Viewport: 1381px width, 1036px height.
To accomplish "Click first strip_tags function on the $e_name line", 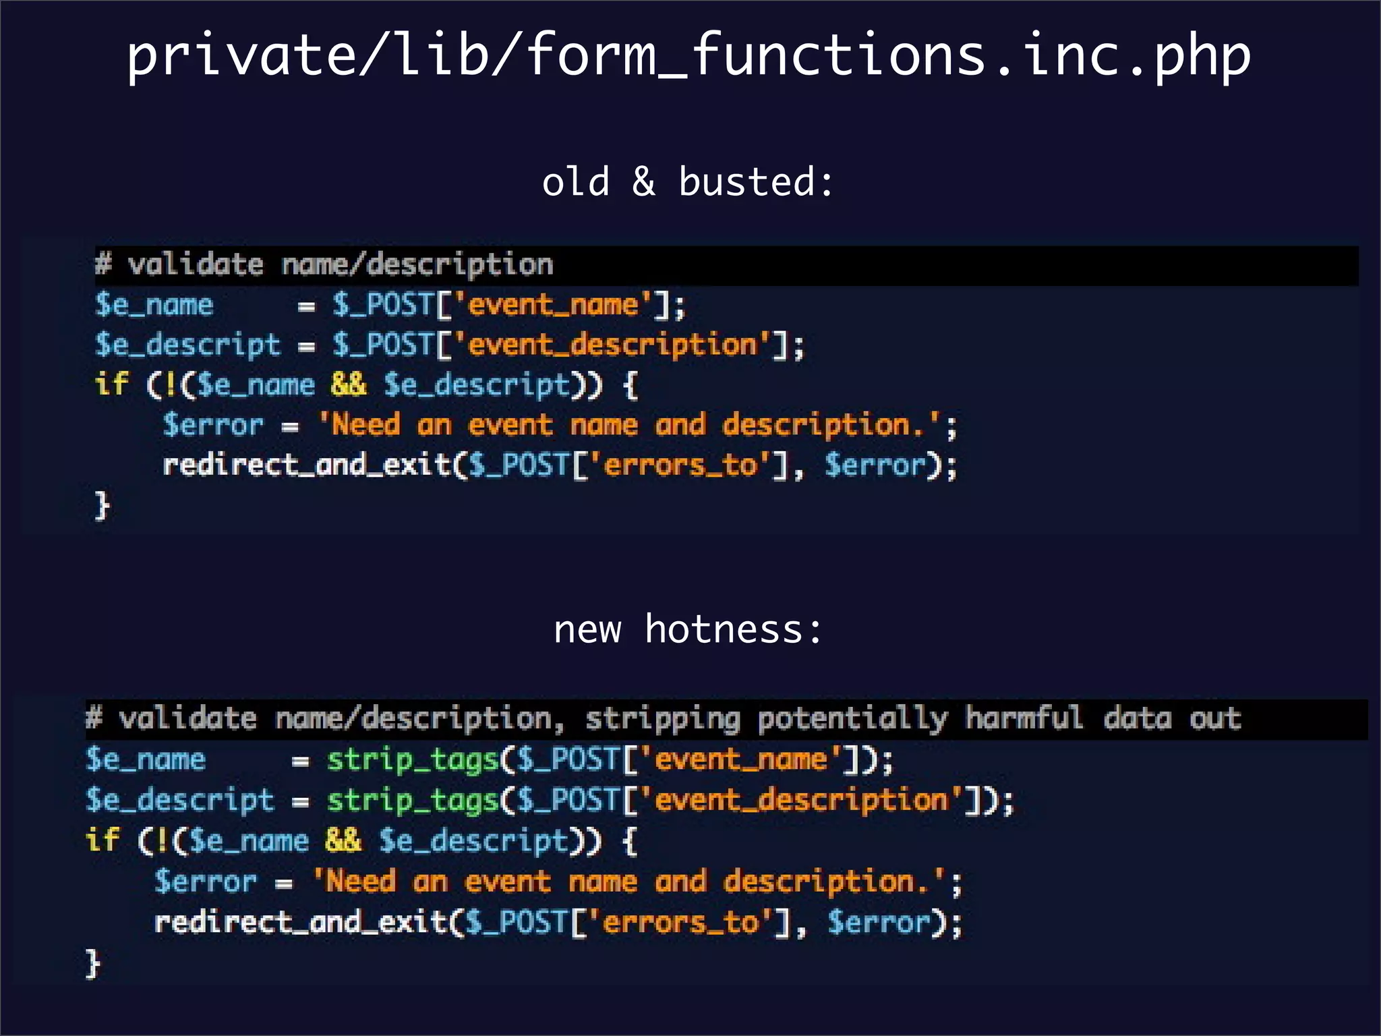I will 412,760.
